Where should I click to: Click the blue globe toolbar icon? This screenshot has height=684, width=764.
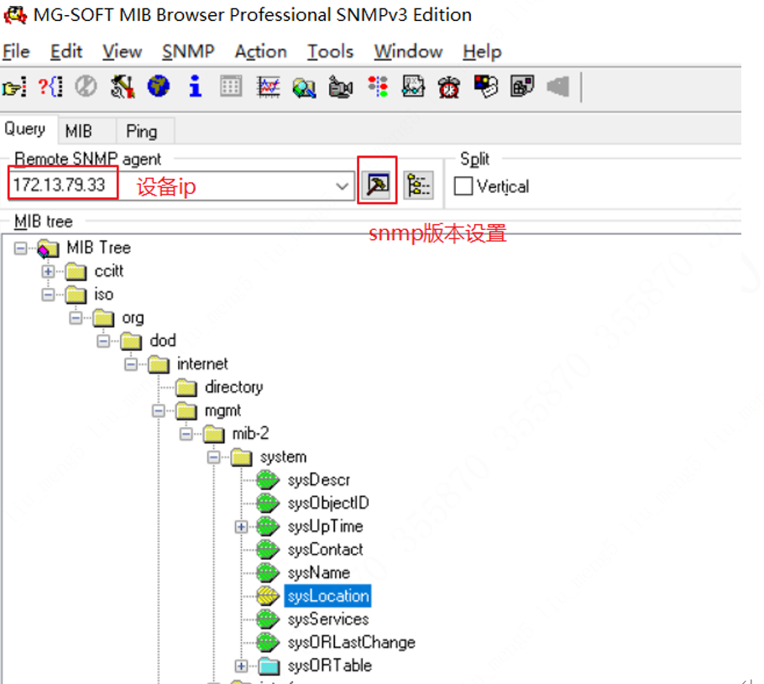click(159, 87)
